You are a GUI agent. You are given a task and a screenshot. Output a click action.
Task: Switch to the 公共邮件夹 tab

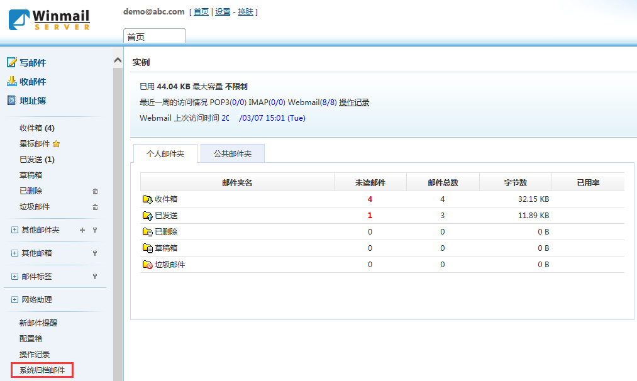232,153
